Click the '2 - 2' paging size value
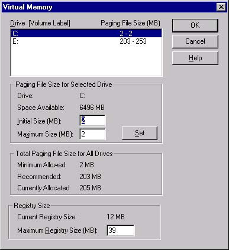This screenshot has width=229, height=250. tap(126, 34)
